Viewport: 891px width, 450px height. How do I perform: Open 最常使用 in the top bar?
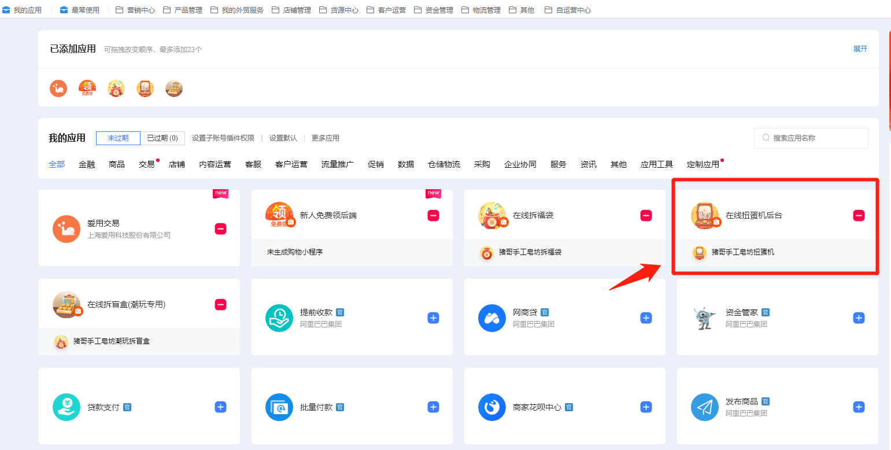point(80,10)
